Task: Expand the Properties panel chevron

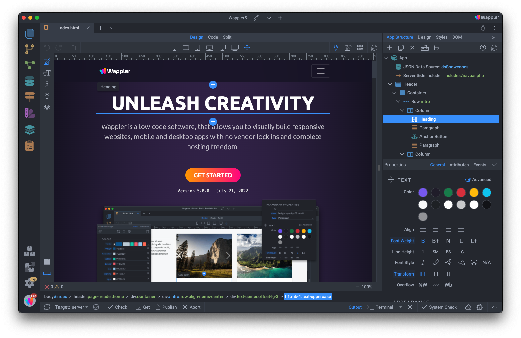Action: (x=494, y=165)
